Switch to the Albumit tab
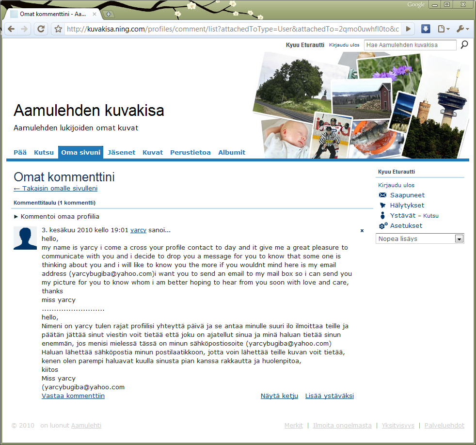 pos(232,153)
